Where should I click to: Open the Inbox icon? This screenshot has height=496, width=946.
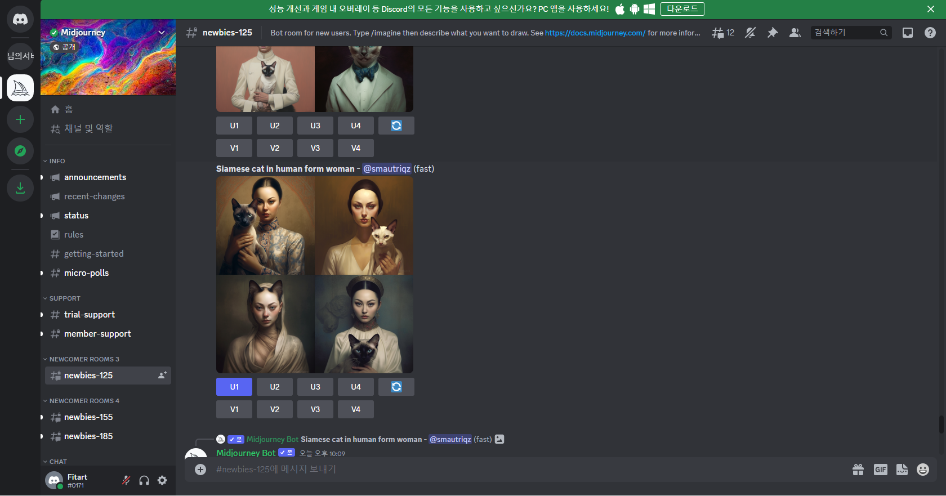tap(908, 33)
